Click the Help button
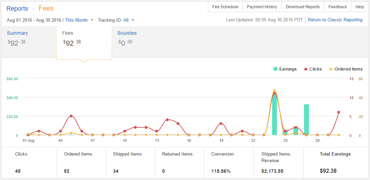Screen dimensions: 370x180 tap(360, 7)
